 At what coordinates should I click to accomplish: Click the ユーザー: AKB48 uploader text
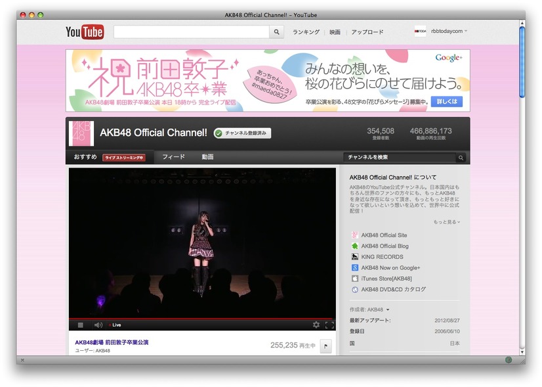click(x=93, y=351)
